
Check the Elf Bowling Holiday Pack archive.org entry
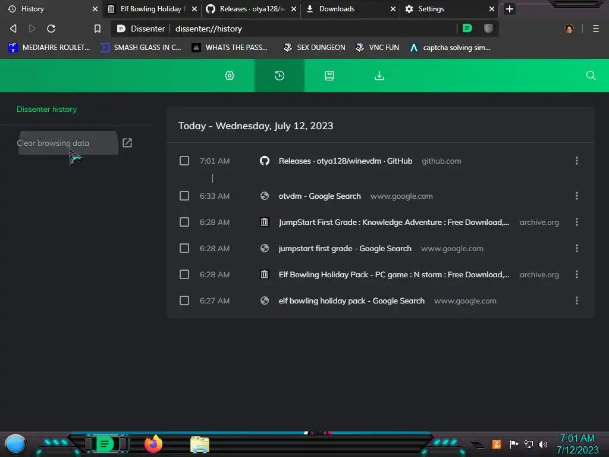[x=184, y=274]
